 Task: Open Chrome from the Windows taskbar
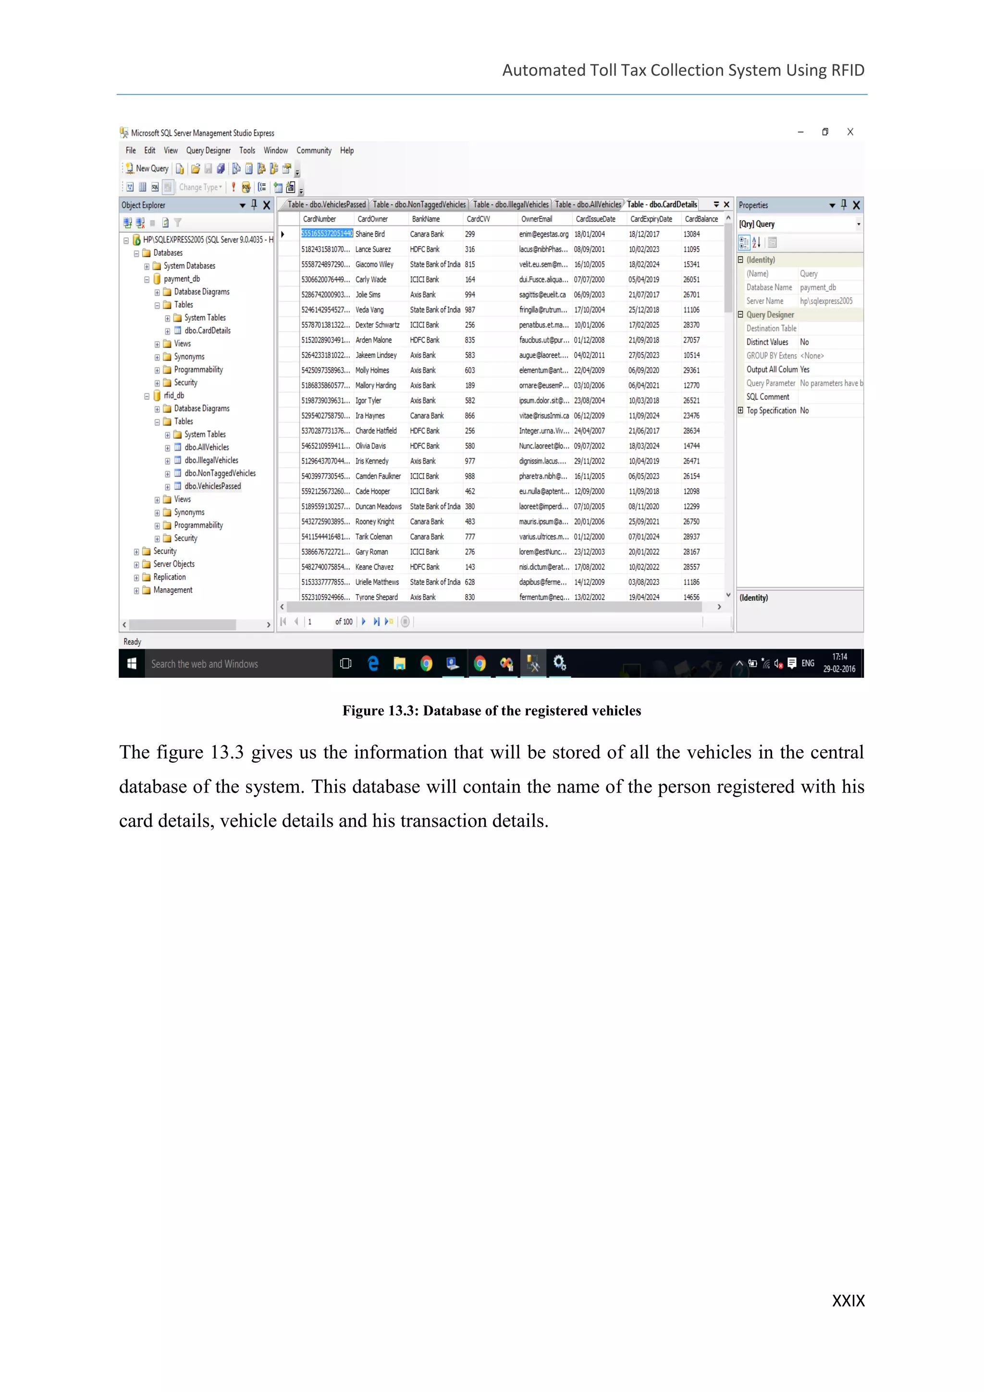point(427,664)
